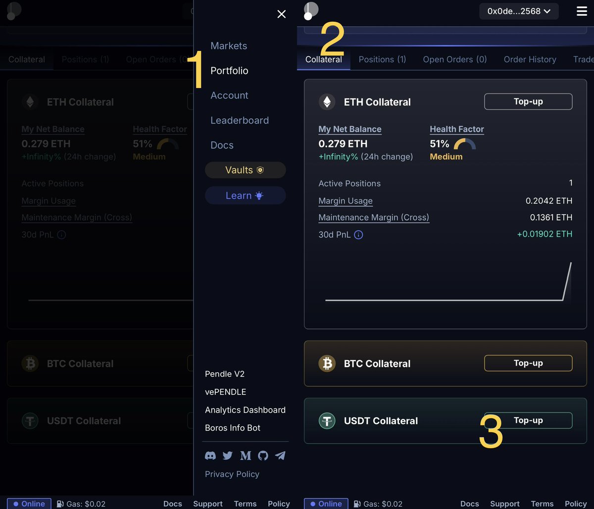
Task: Open the GitHub icon link
Action: click(263, 456)
